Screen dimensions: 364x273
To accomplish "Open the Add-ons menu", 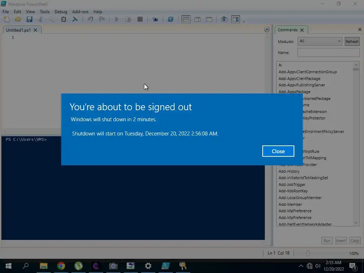I will (x=80, y=12).
